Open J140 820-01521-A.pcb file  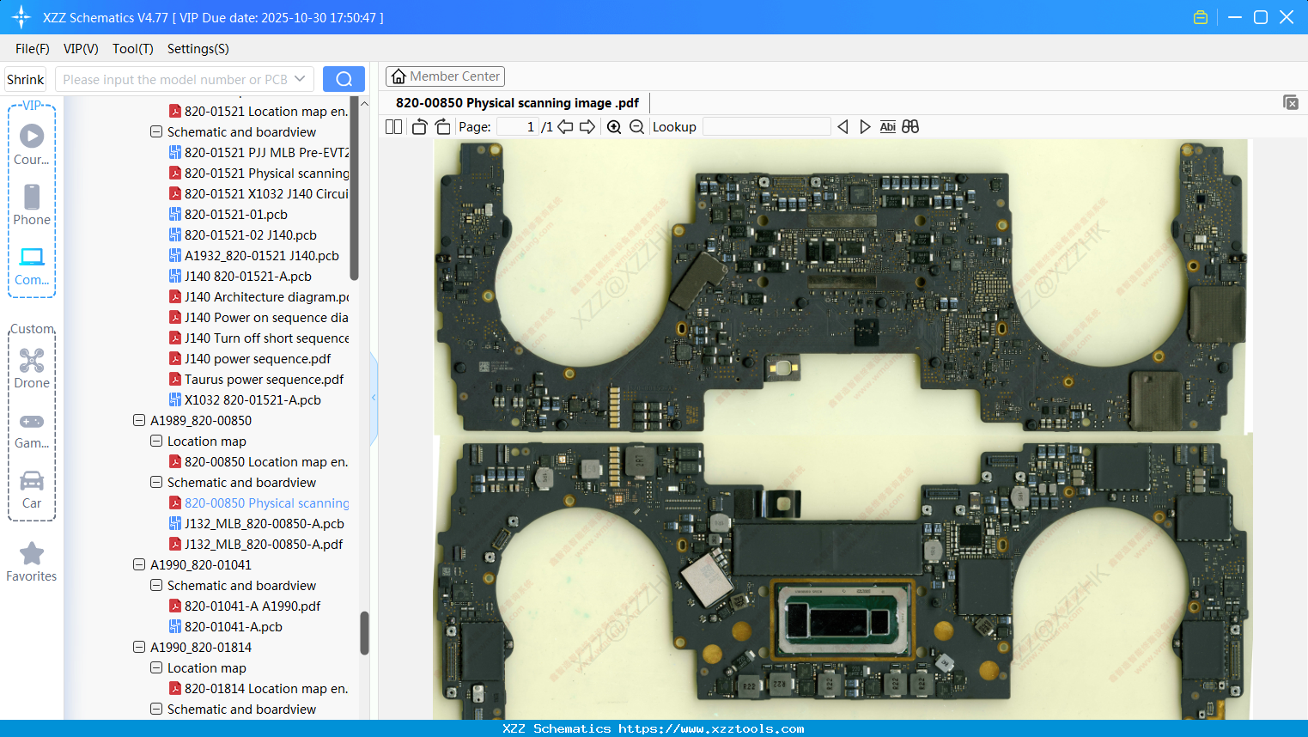[x=240, y=277]
